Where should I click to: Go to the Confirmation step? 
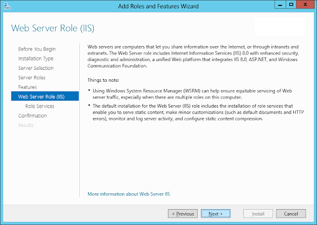click(32, 116)
